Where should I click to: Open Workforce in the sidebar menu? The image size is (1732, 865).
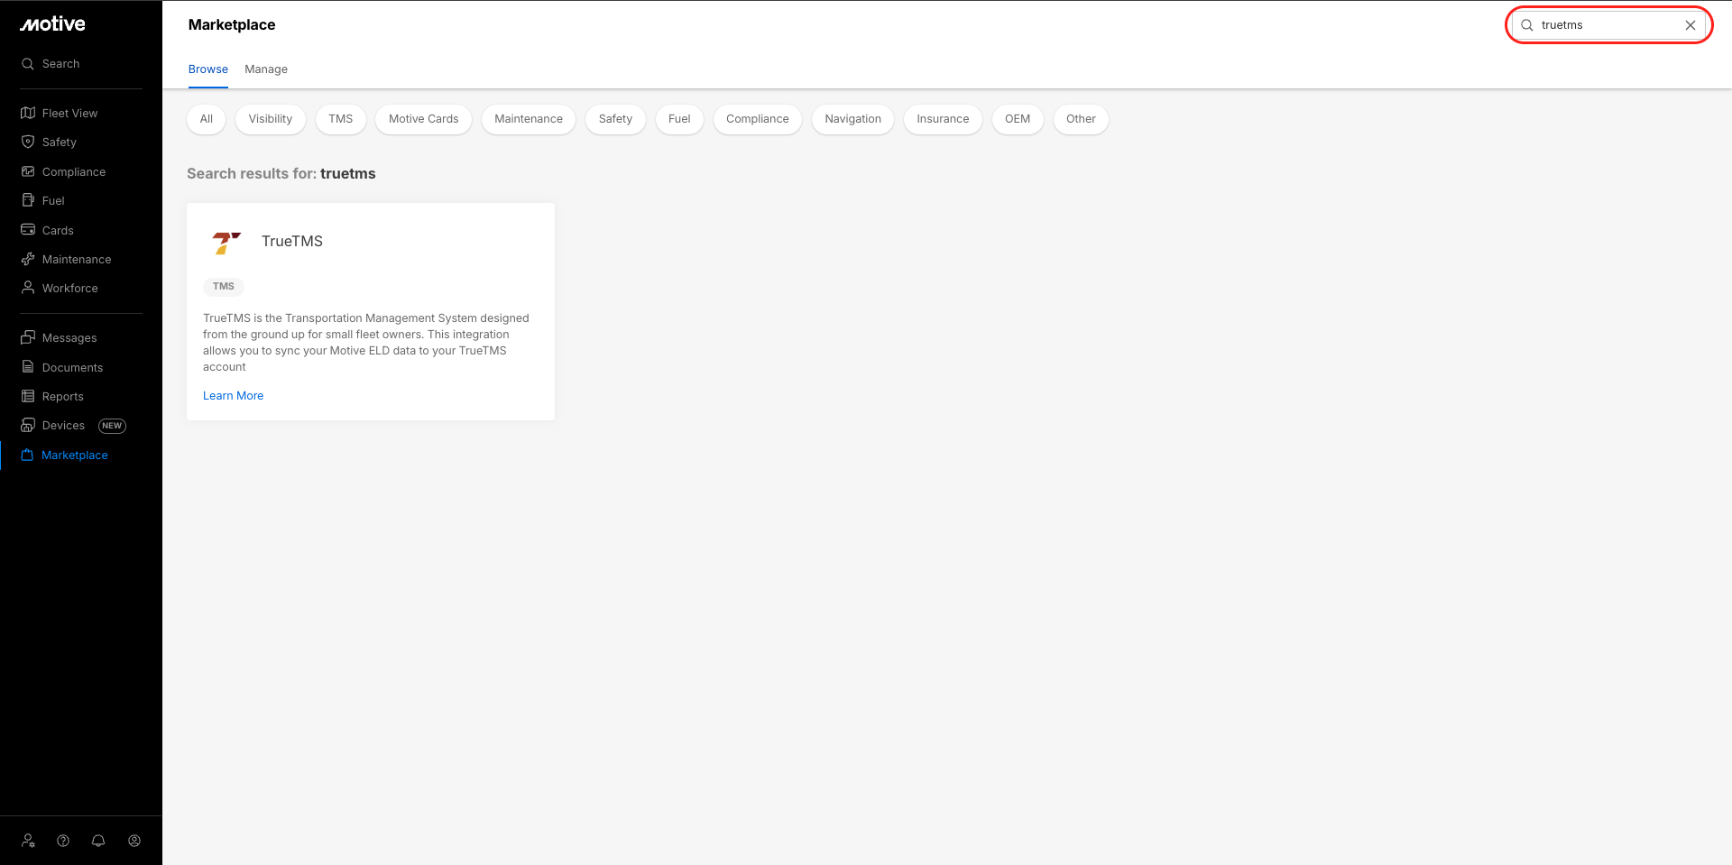click(70, 289)
